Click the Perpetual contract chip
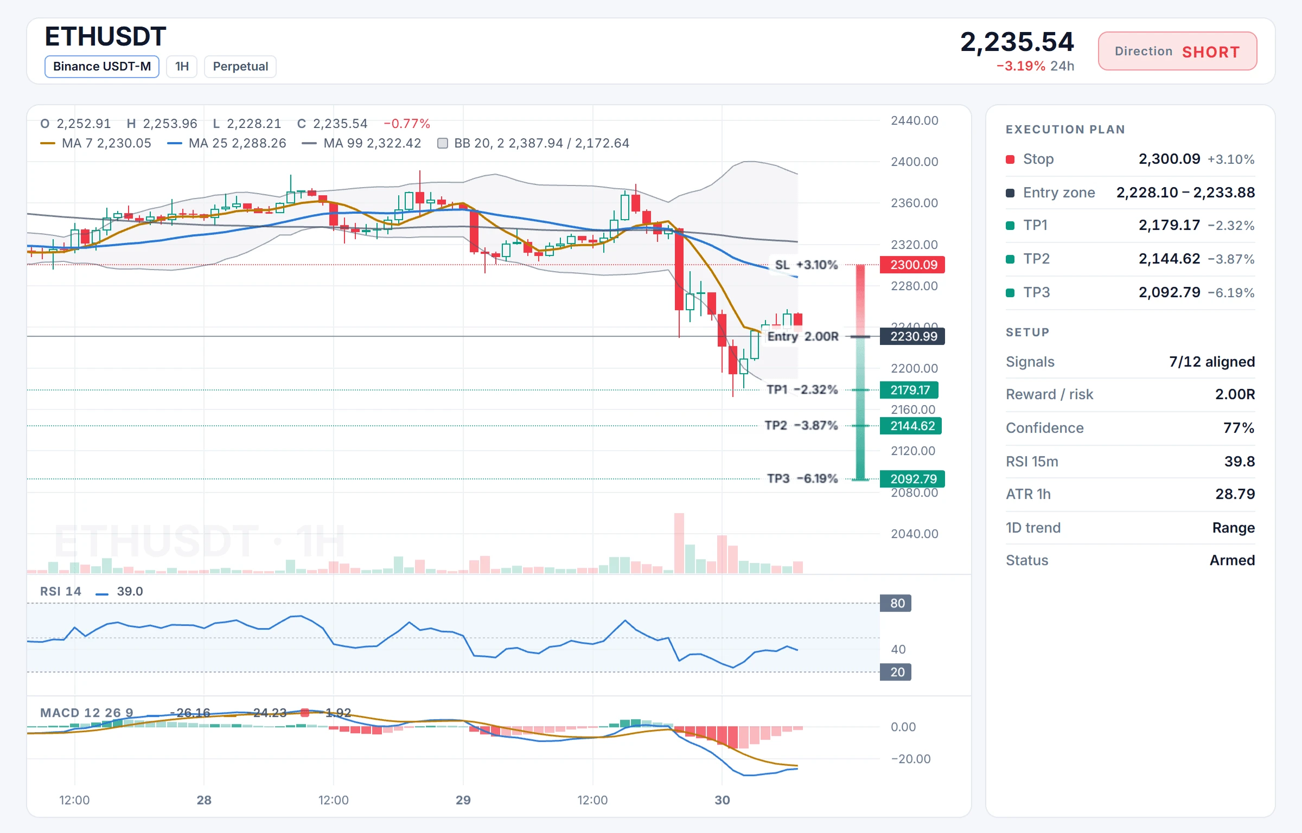This screenshot has width=1302, height=833. click(240, 67)
